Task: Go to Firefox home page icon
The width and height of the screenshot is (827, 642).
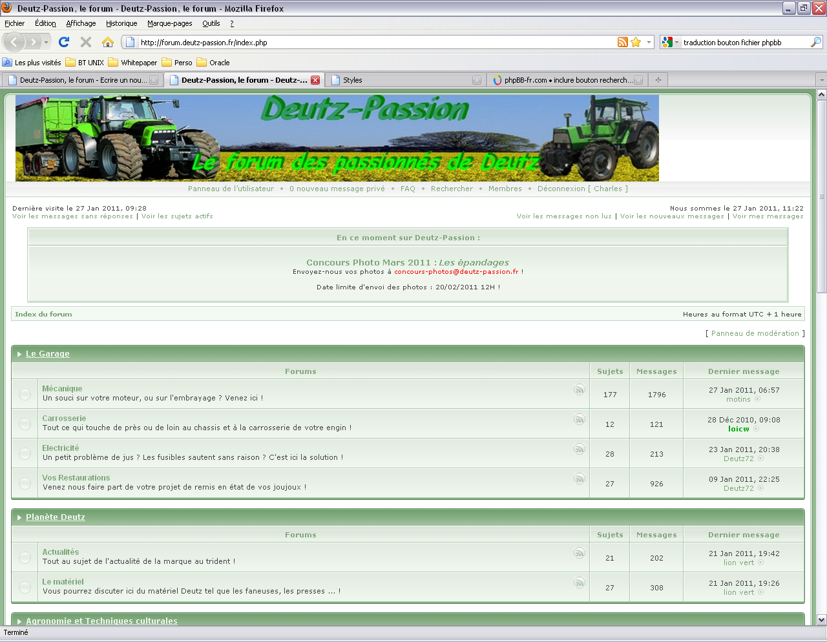Action: [108, 42]
